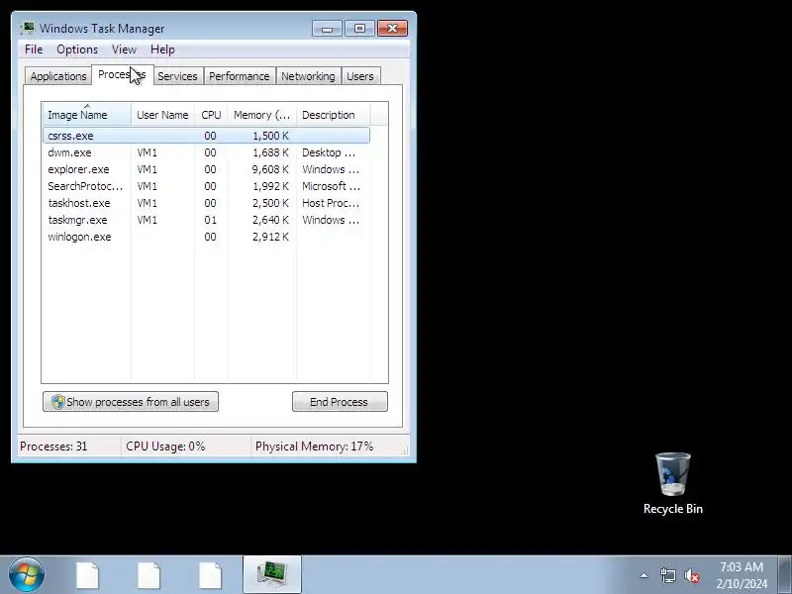Select the SearchProtoc... process row
The image size is (792, 594).
207,186
